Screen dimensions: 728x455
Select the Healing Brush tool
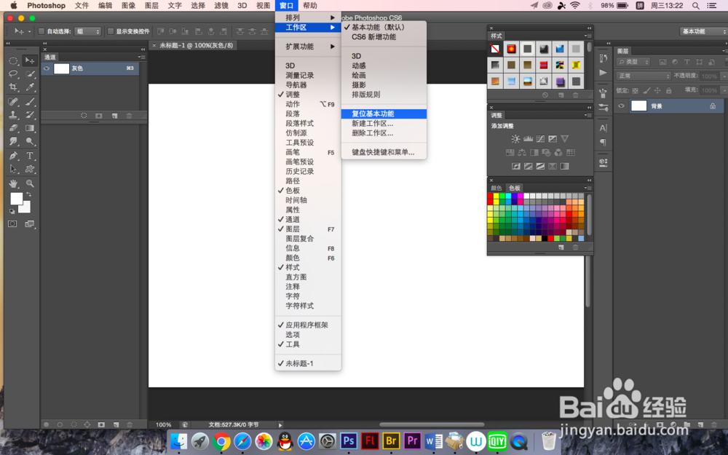13,102
